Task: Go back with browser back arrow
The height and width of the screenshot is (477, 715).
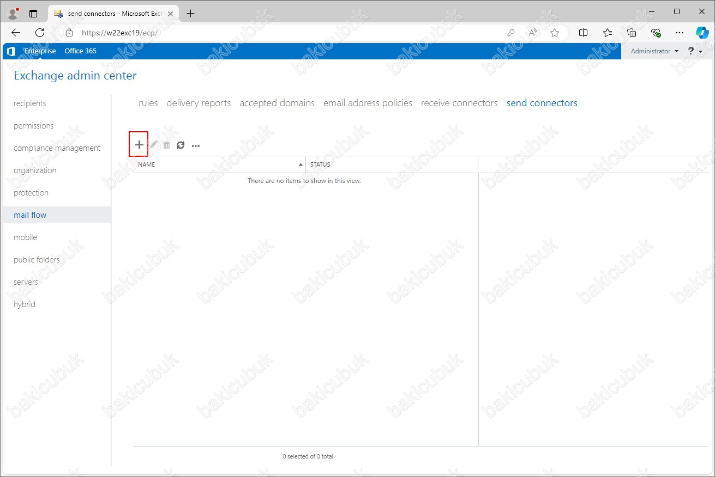Action: pyautogui.click(x=16, y=33)
